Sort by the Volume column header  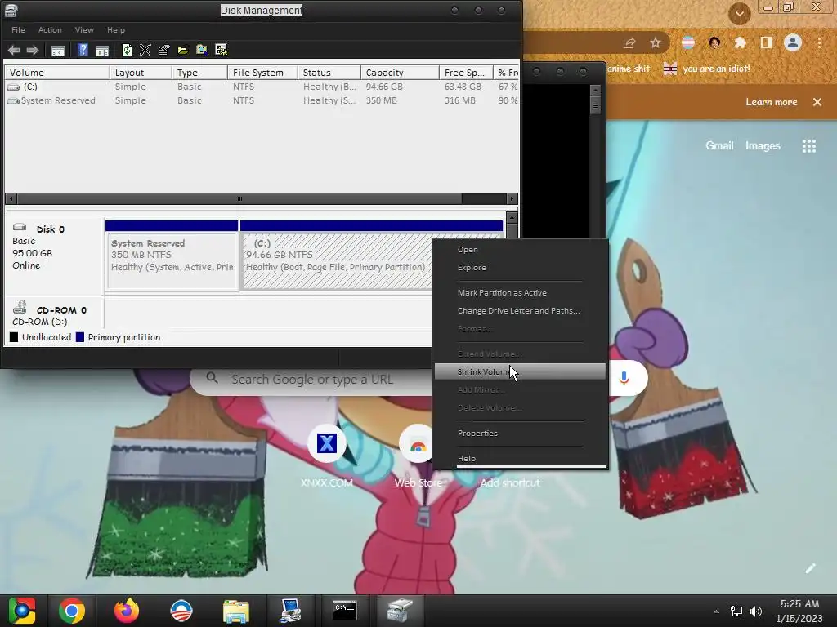[x=57, y=73]
